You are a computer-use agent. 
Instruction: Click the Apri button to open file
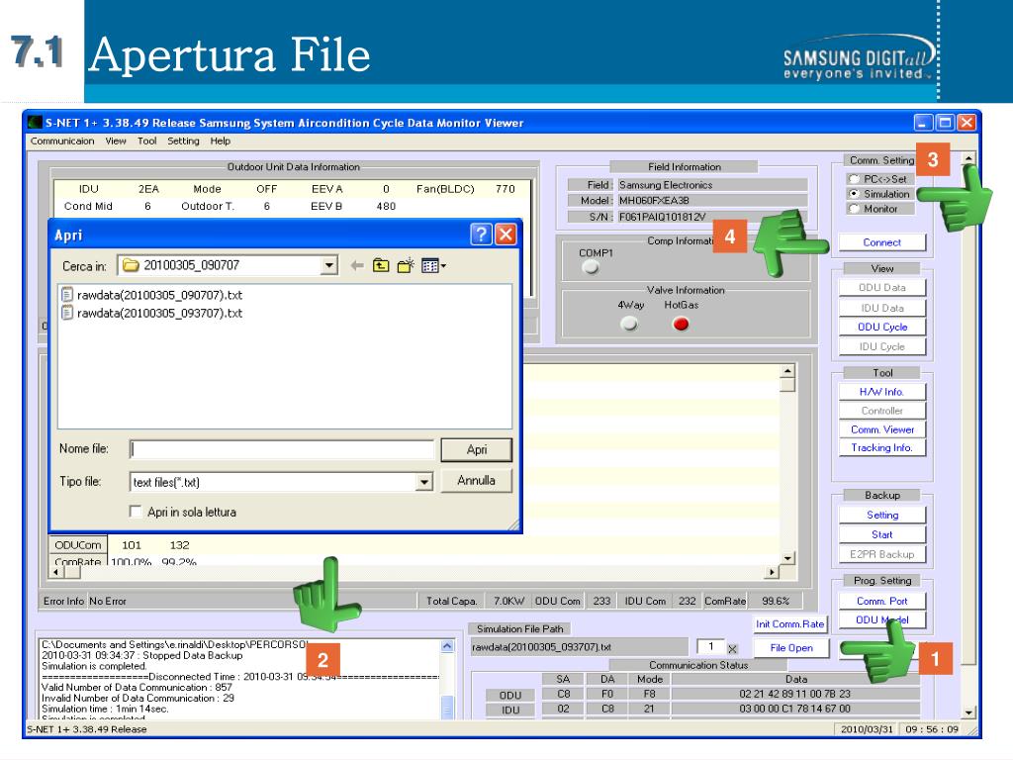pos(476,450)
